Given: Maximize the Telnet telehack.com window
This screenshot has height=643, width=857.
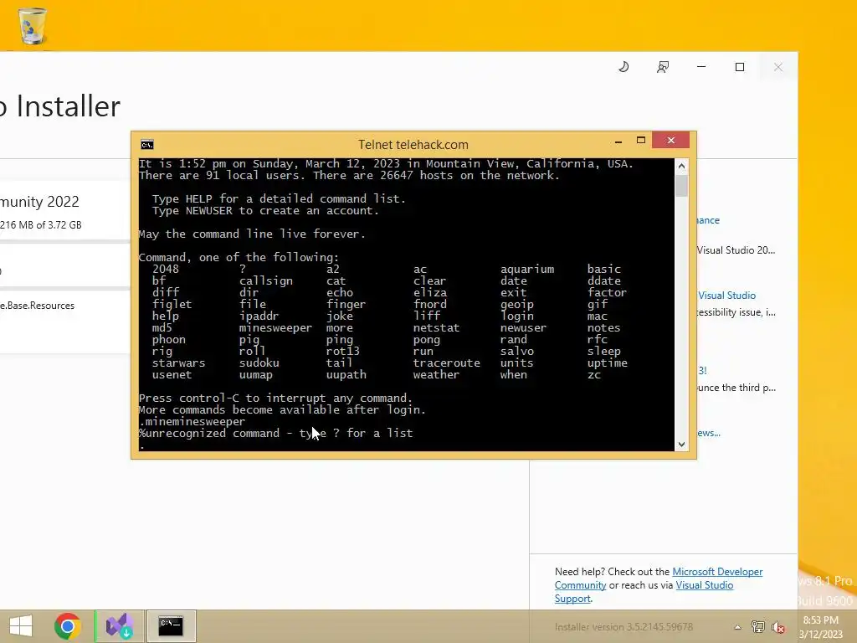Looking at the screenshot, I should pos(641,141).
